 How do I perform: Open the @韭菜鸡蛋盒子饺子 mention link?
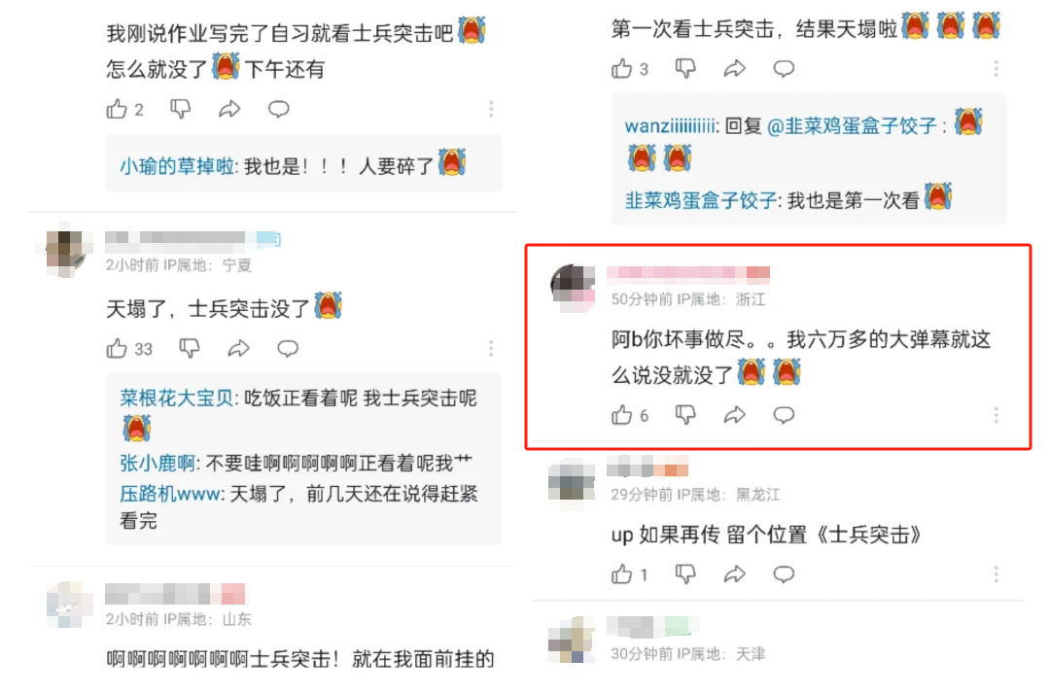click(x=852, y=126)
